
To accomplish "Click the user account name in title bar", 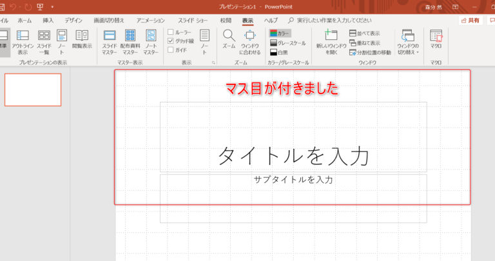I will (x=434, y=7).
